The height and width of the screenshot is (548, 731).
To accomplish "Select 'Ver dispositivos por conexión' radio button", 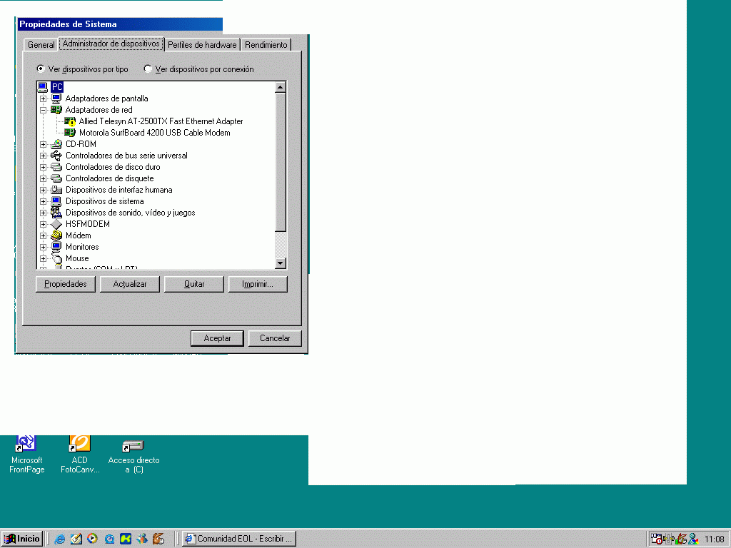I will point(148,68).
